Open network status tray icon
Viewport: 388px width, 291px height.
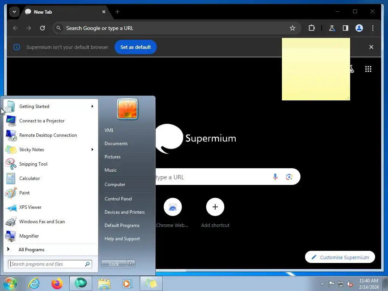(x=341, y=284)
